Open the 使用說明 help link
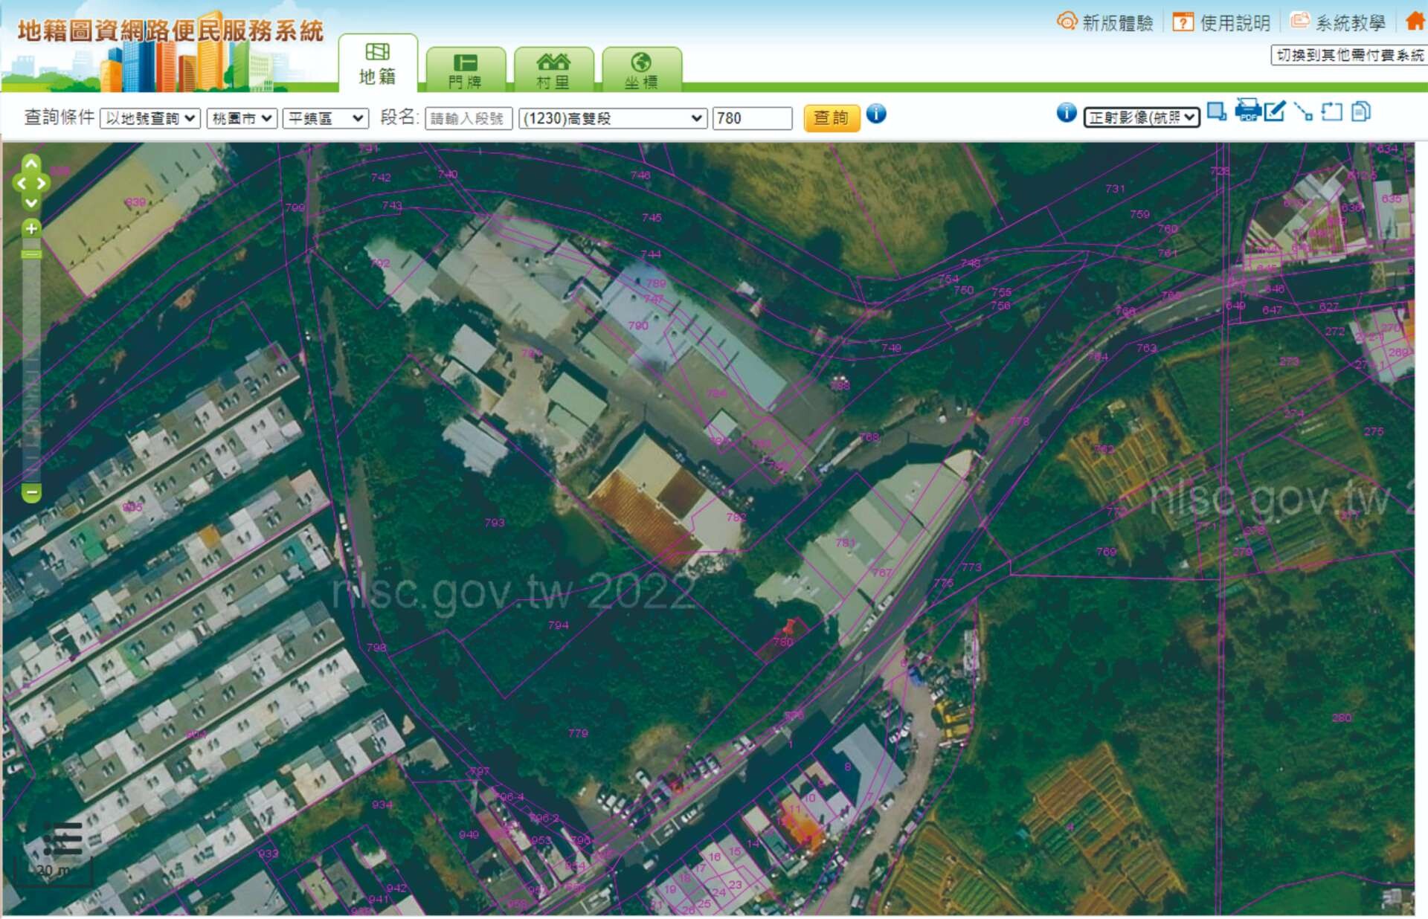The height and width of the screenshot is (919, 1428). click(1222, 22)
